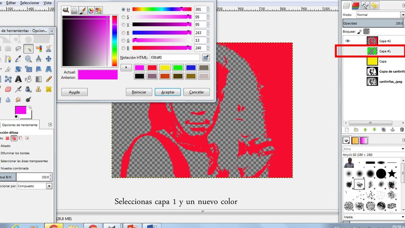This screenshot has height=228, width=405.
Task: Choose the Free Select lasso tool
Action: 18,49
